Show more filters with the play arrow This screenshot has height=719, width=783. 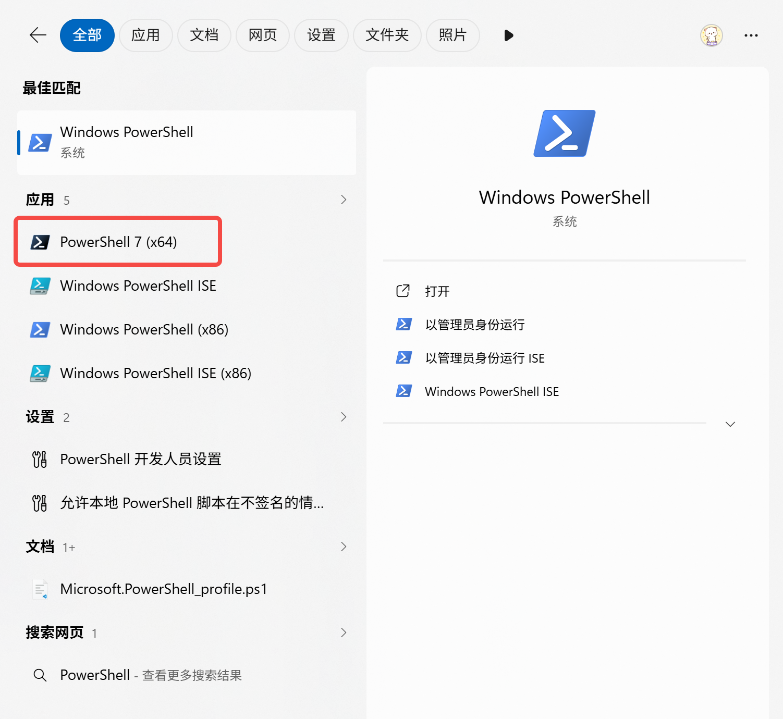(x=509, y=35)
